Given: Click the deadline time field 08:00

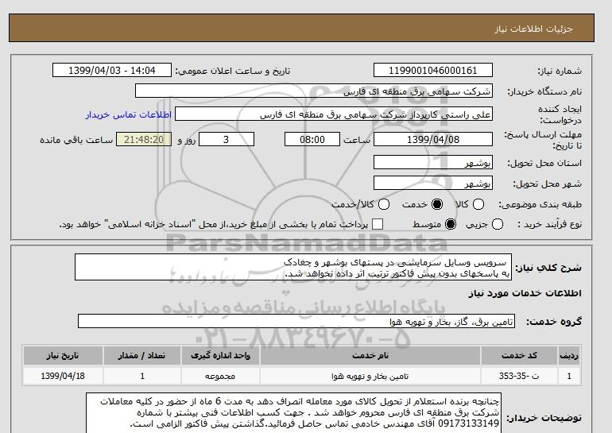Looking at the screenshot, I should pos(312,139).
